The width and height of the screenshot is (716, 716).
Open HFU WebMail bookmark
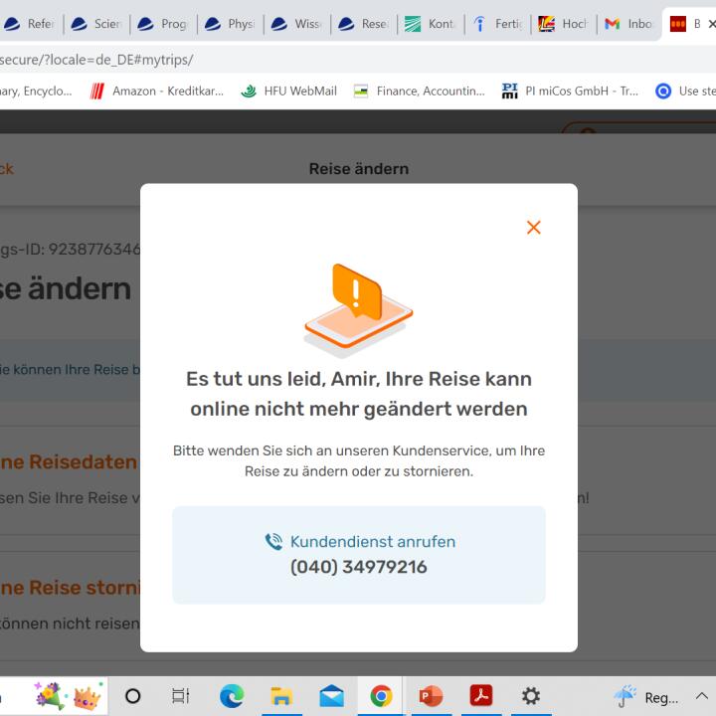[x=288, y=90]
